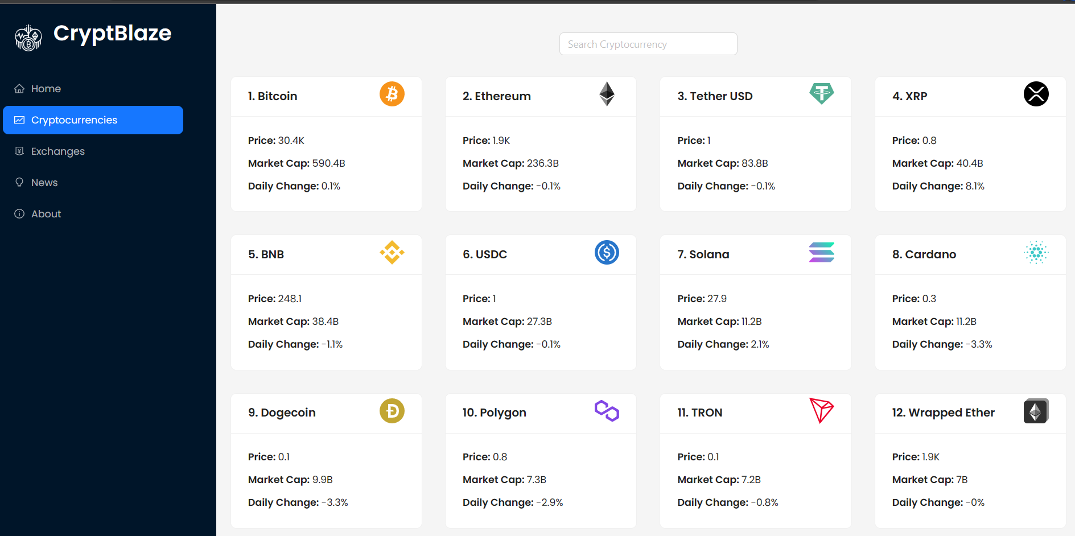Go to Exchanges page

pyautogui.click(x=93, y=151)
